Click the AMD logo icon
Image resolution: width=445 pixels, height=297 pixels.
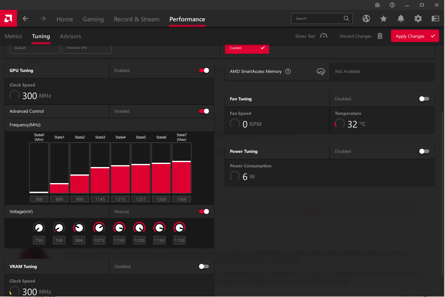[8, 19]
